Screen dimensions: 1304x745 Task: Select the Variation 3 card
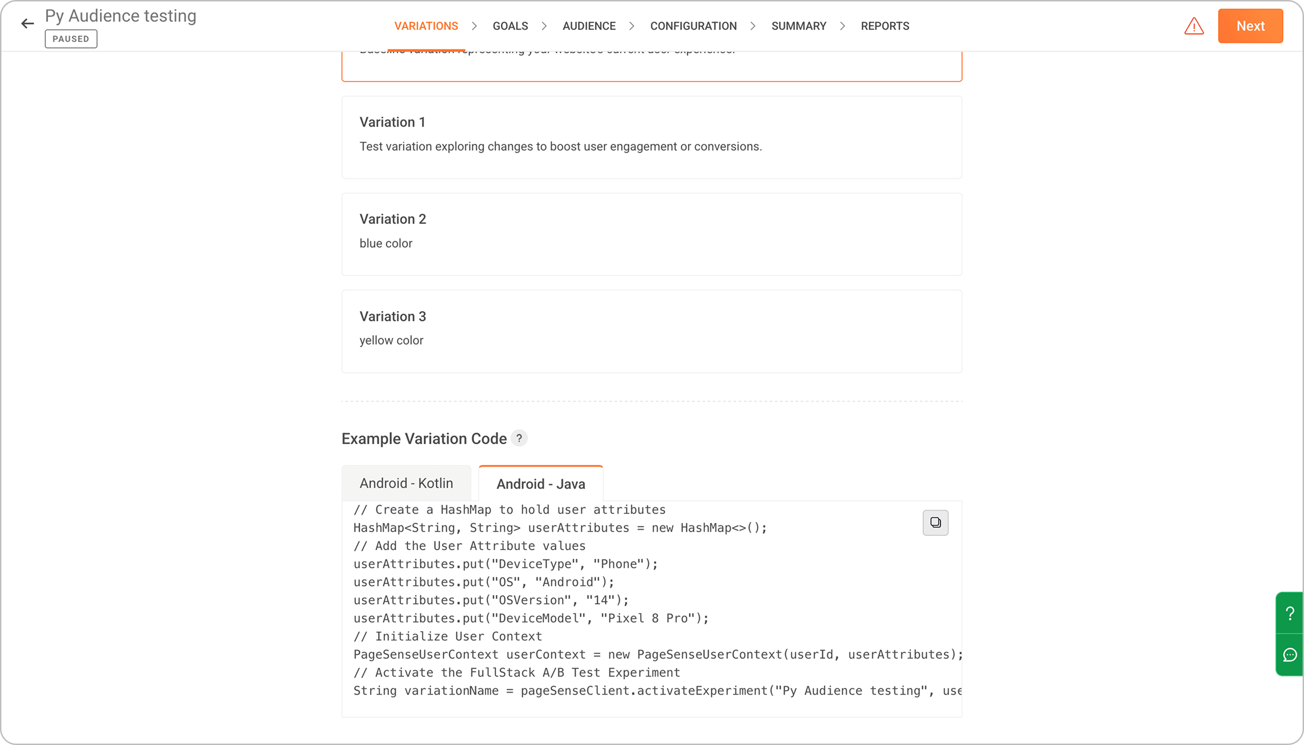tap(651, 331)
